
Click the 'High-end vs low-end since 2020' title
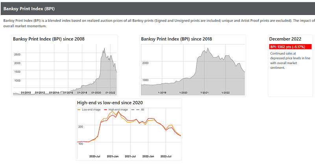click(x=110, y=103)
